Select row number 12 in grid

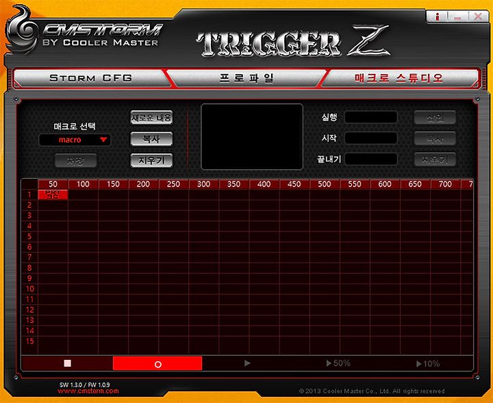pyautogui.click(x=29, y=310)
